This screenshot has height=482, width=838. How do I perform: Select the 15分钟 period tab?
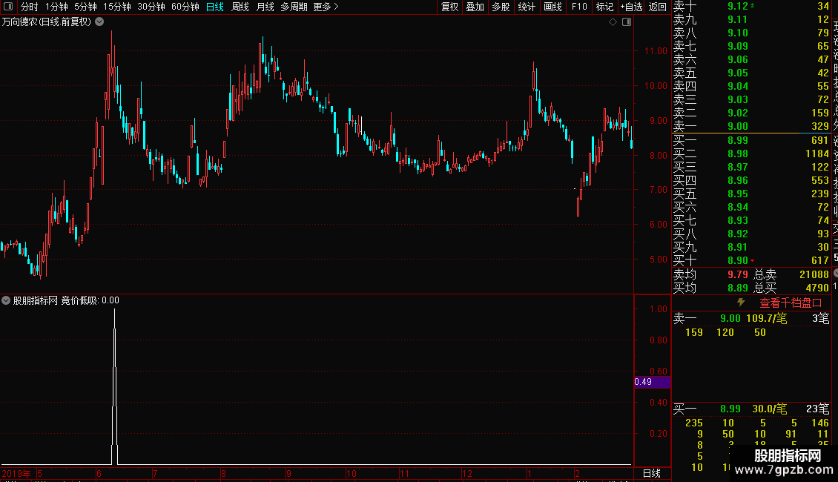[117, 7]
